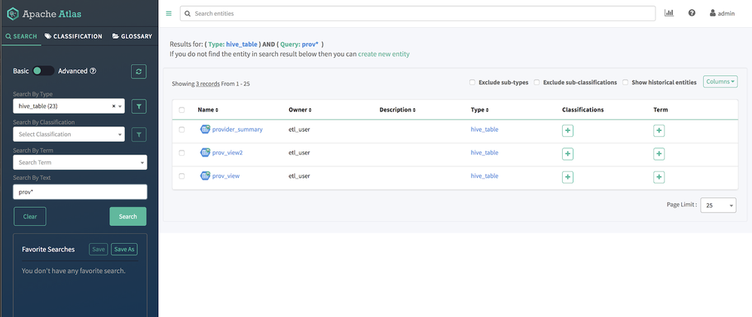Switch to the Glossary tab

point(132,36)
